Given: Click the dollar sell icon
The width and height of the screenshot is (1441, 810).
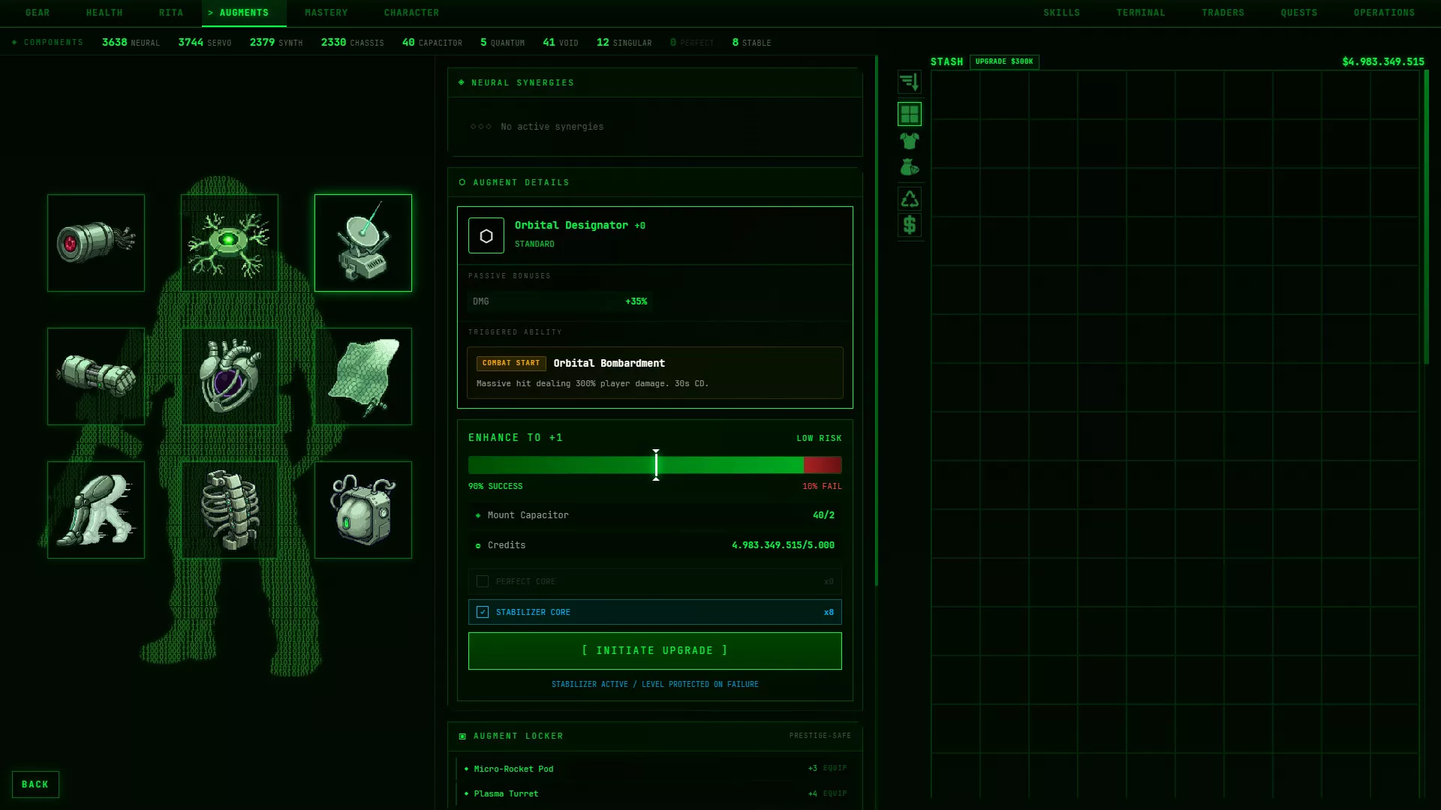Looking at the screenshot, I should (910, 225).
